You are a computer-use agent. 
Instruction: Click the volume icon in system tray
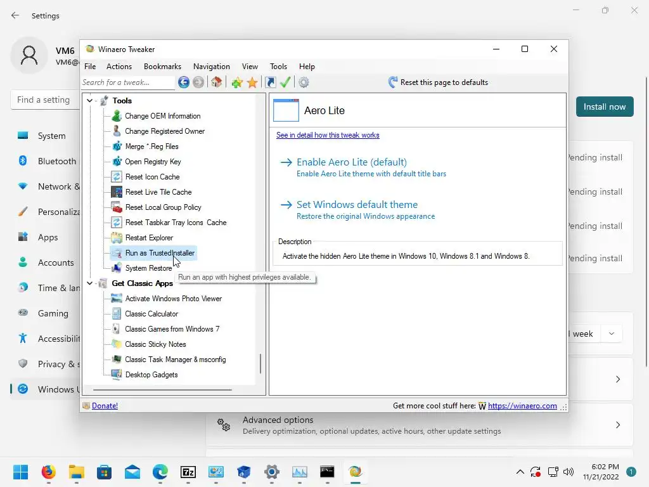[569, 472]
